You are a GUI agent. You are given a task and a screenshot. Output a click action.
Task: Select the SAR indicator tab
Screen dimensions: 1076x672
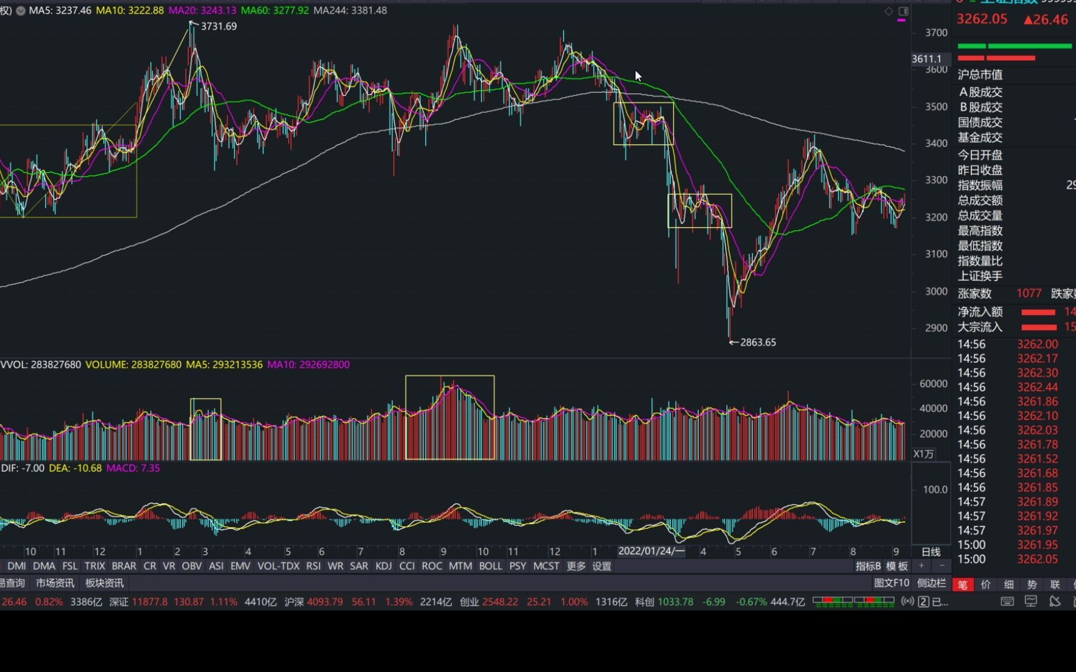(359, 566)
